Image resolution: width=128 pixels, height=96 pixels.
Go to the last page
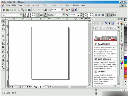pyautogui.click(x=30, y=87)
